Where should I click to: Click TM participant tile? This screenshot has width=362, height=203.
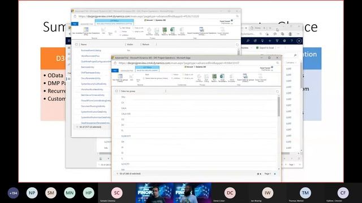305,193
